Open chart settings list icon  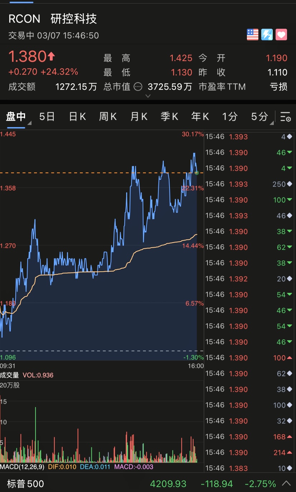point(286,117)
